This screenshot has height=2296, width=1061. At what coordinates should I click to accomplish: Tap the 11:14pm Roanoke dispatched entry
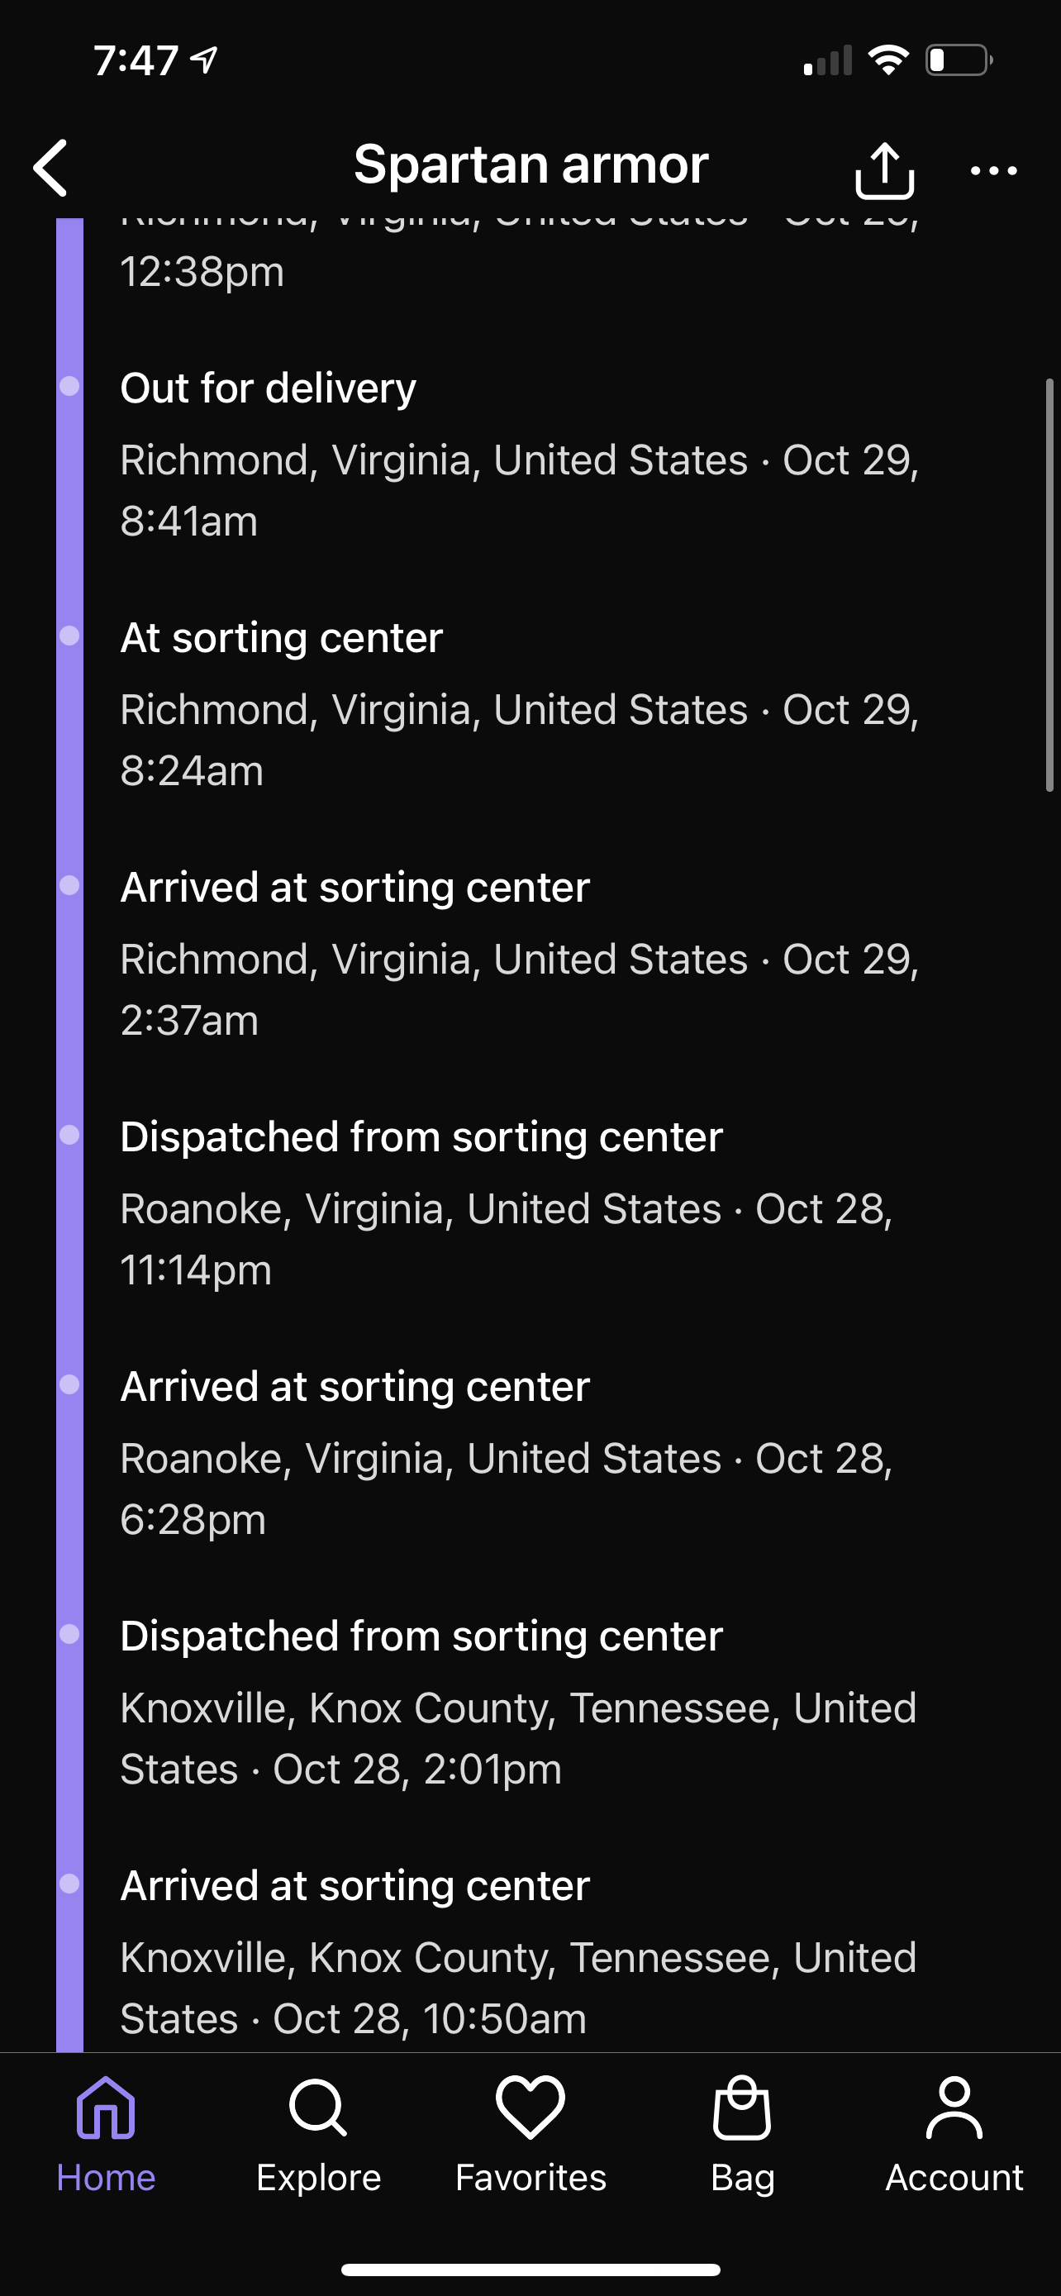(506, 1203)
